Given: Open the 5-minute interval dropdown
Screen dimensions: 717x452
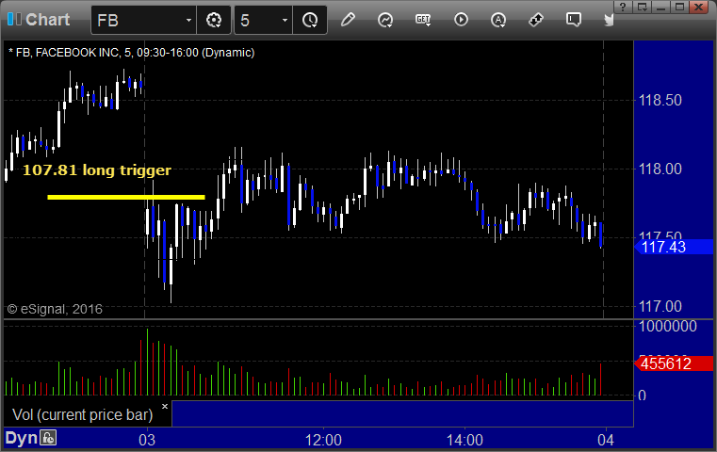Looking at the screenshot, I should pyautogui.click(x=285, y=21).
